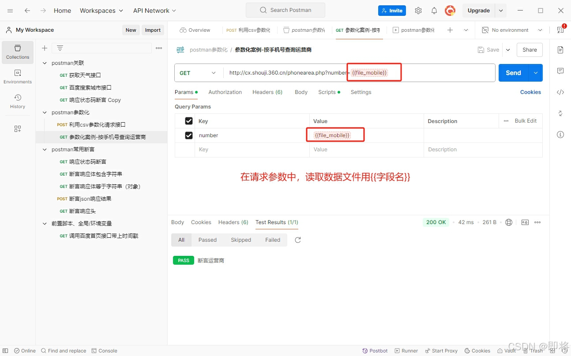
Task: Click the request URL input field
Action: coord(359,73)
